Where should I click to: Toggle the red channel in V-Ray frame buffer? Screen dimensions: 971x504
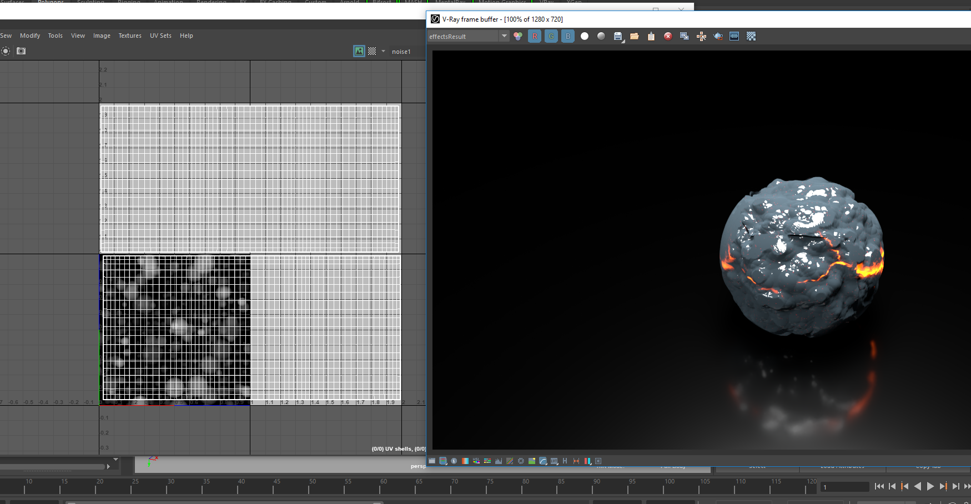[534, 36]
